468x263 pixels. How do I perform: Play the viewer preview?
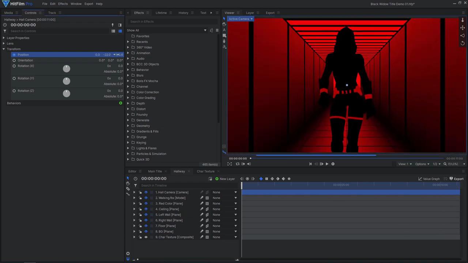(327, 164)
